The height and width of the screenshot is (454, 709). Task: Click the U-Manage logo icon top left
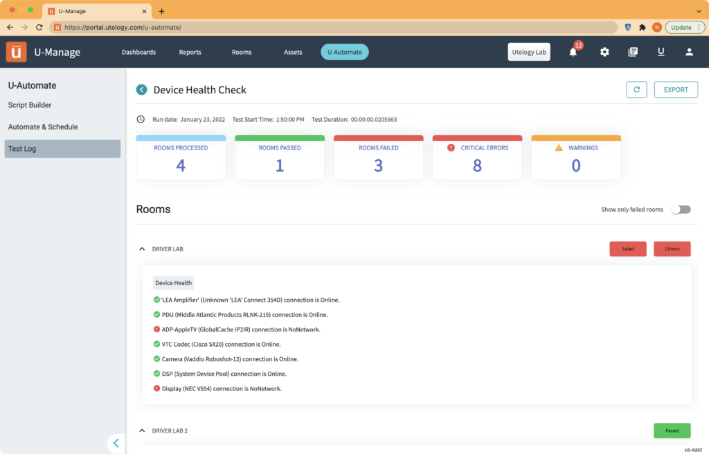(x=16, y=52)
